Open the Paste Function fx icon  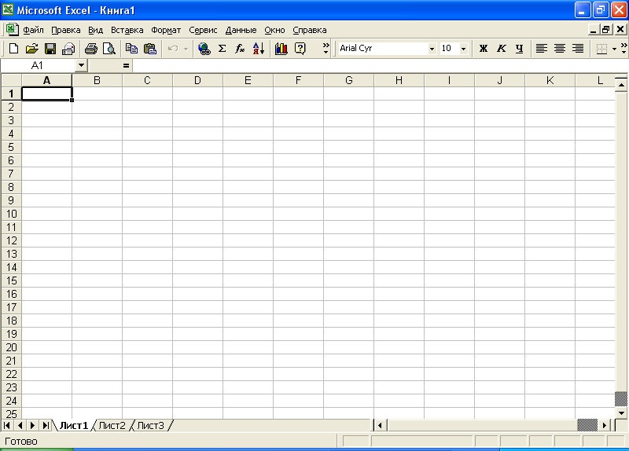coord(240,49)
